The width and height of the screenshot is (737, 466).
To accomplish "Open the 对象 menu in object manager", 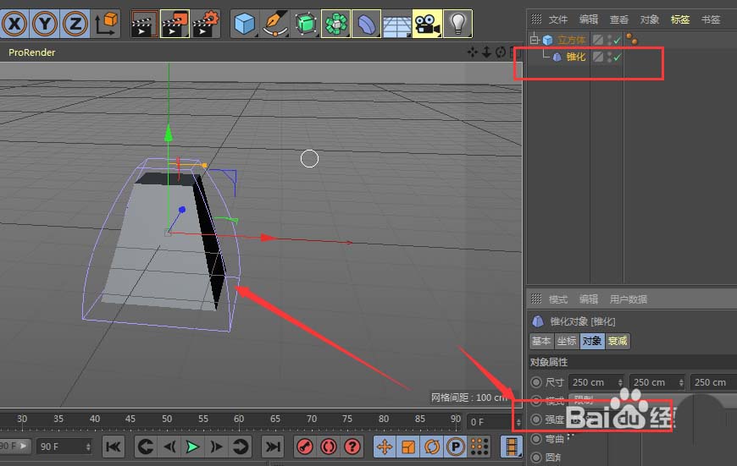I will coord(650,19).
